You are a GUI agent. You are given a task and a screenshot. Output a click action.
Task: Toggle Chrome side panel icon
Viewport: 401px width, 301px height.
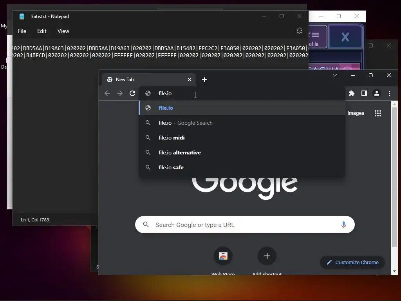click(364, 93)
